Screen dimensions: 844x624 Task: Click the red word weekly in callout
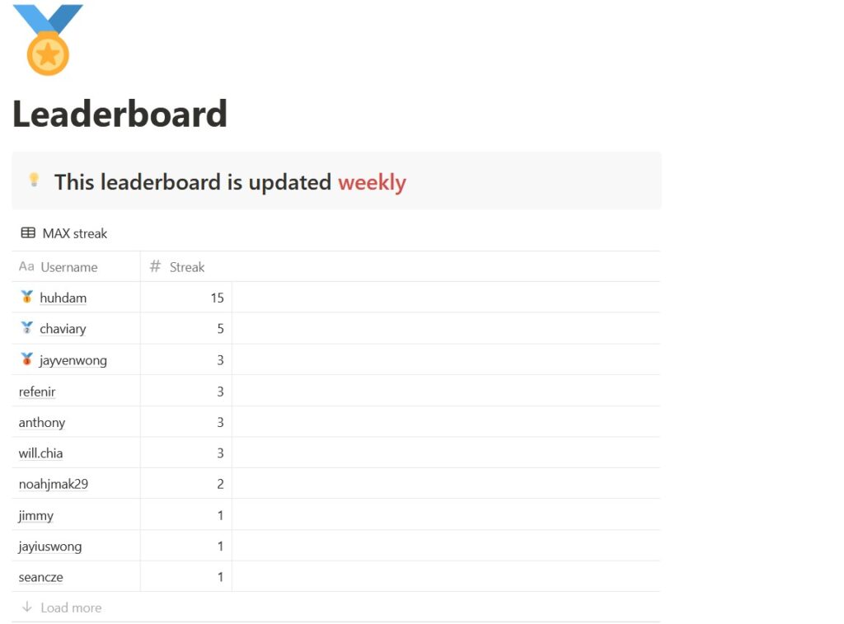click(372, 181)
